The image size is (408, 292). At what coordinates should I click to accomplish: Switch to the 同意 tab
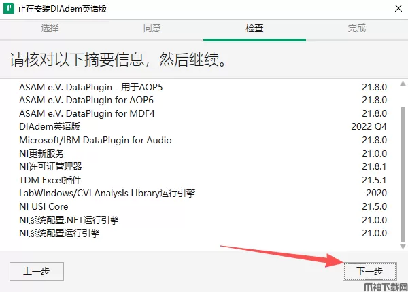tap(152, 28)
